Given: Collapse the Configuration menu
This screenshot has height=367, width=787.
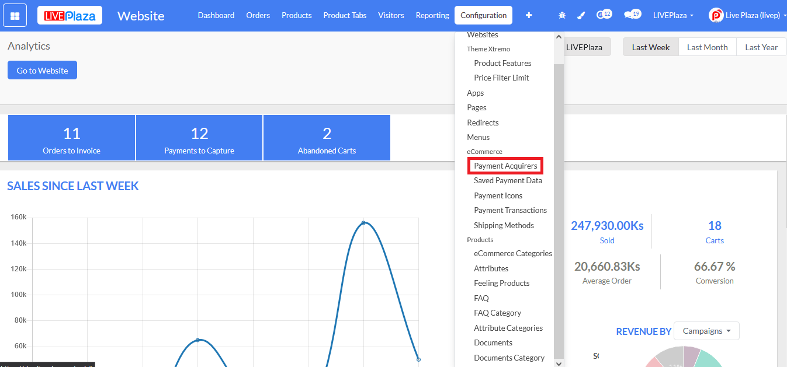Looking at the screenshot, I should click(x=483, y=15).
